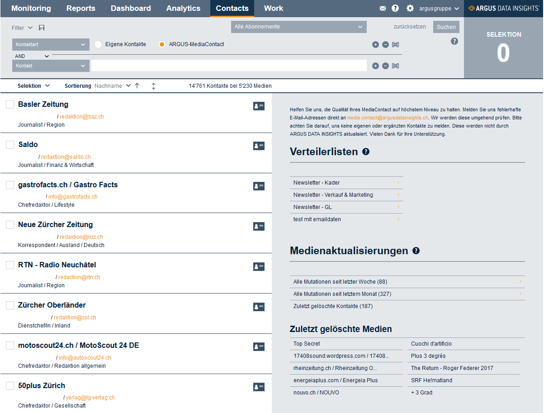544x413 pixels.
Task: Click group icon beside Kontaktart filter row
Action: [395, 44]
